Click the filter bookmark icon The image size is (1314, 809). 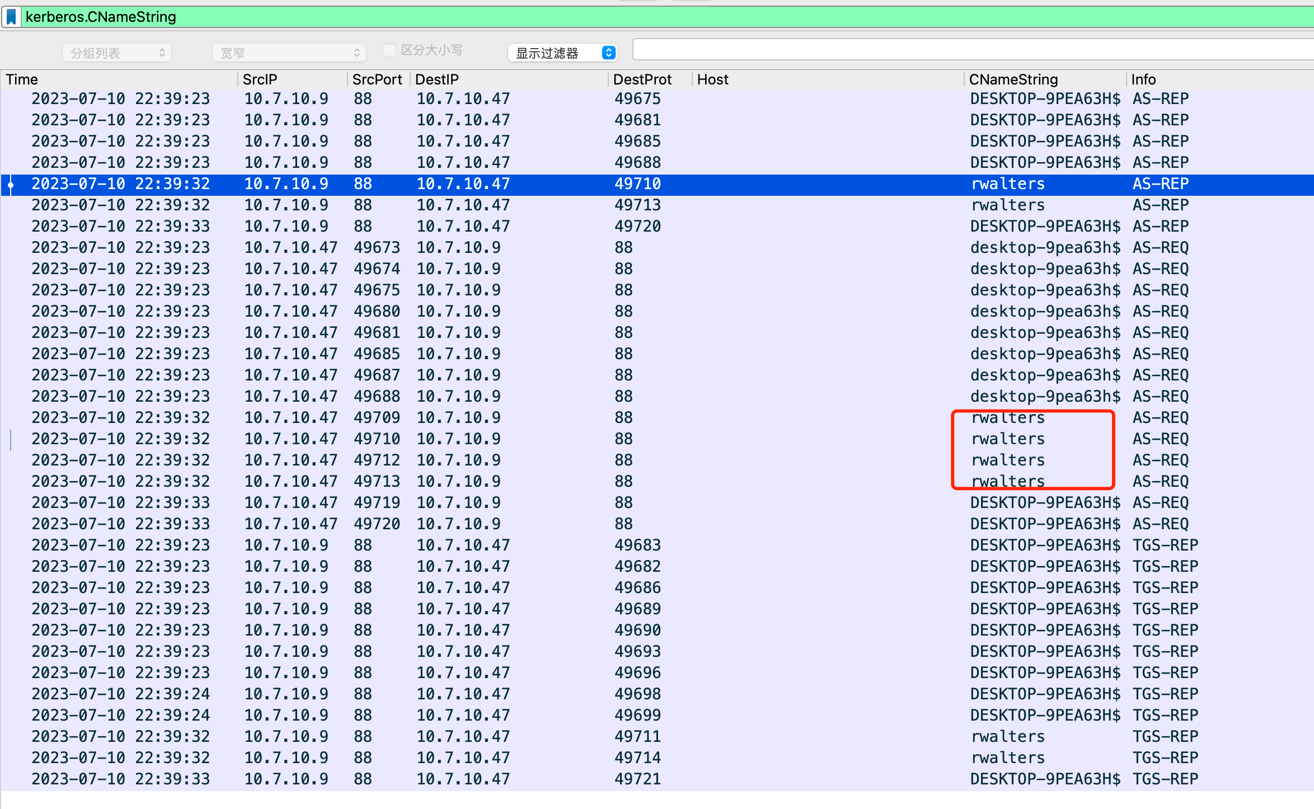[x=11, y=17]
